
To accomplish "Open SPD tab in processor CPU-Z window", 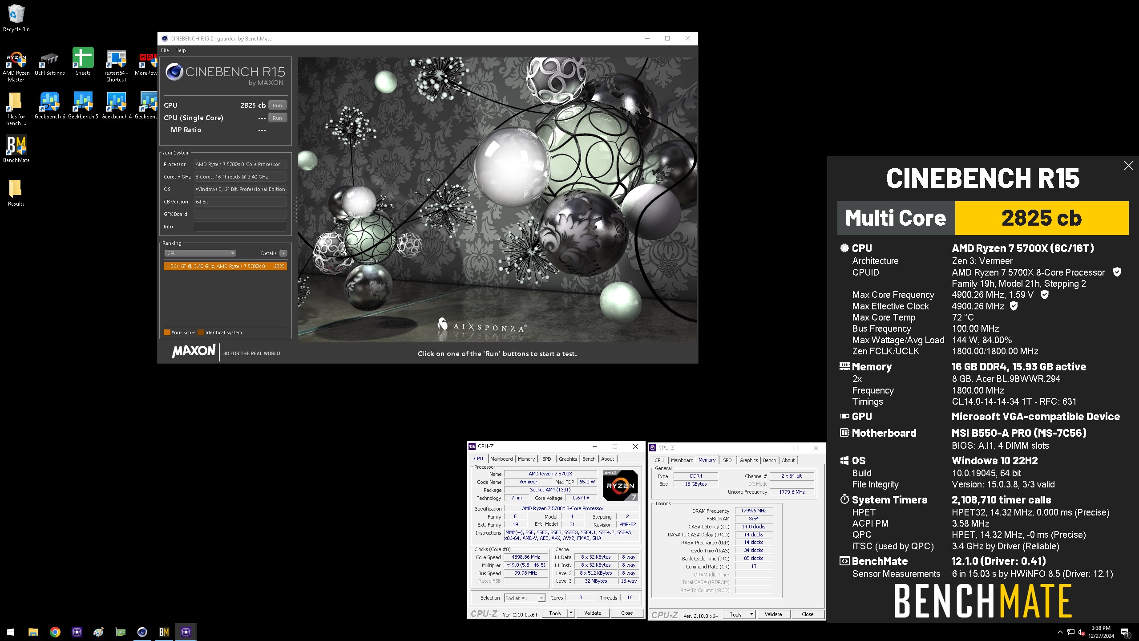I will coord(547,459).
